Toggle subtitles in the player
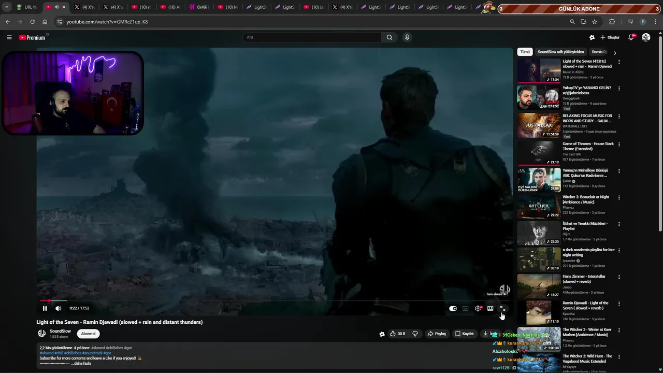Screen dimensions: 663x373 coord(465,308)
